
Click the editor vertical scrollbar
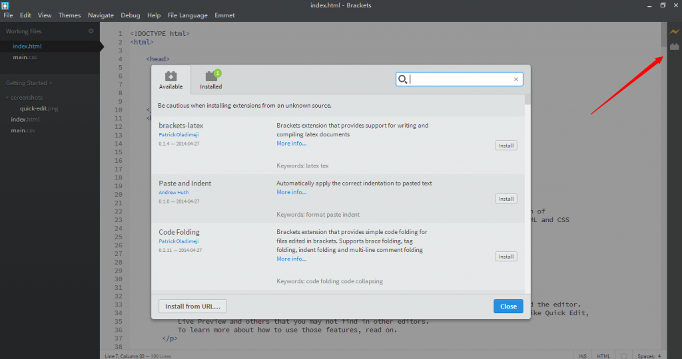(664, 35)
